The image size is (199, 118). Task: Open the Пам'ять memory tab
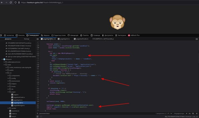tap(84, 35)
